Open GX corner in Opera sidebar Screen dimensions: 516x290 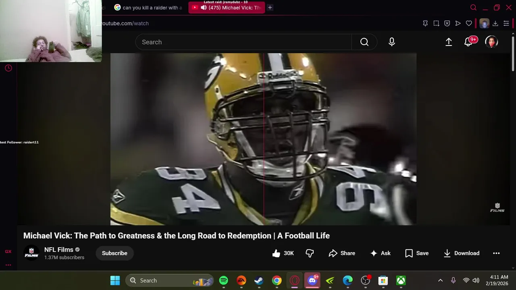pyautogui.click(x=8, y=251)
